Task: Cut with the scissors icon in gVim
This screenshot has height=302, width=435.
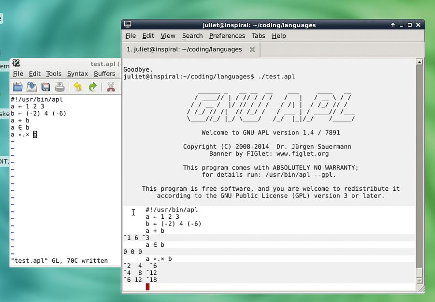Action: tap(111, 87)
